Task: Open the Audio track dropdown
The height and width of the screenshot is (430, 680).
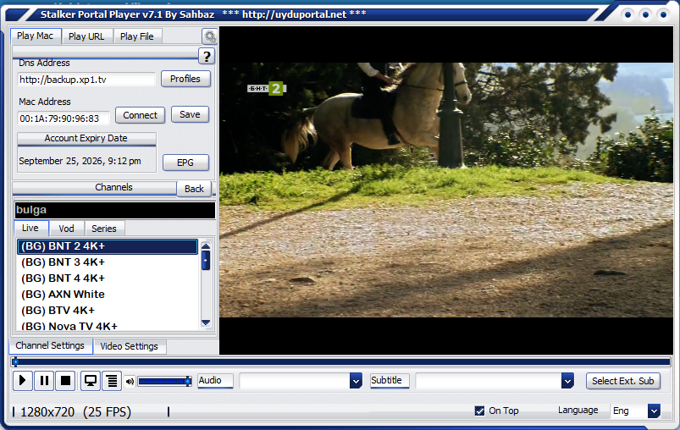Action: click(x=356, y=381)
